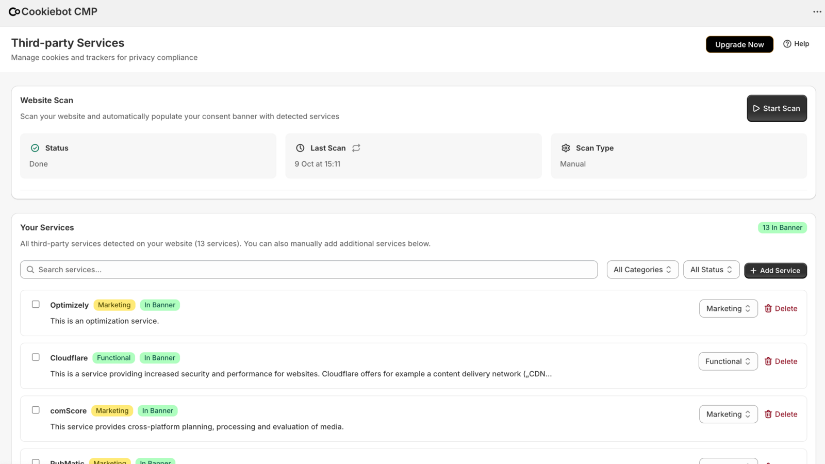Open the All Status filter dropdown
The image size is (825, 464).
711,269
